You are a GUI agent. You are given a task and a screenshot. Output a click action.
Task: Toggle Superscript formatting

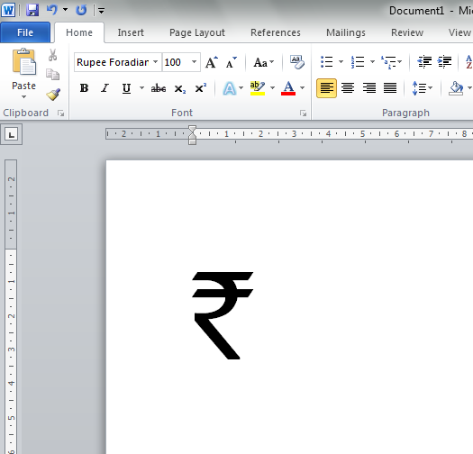point(201,87)
